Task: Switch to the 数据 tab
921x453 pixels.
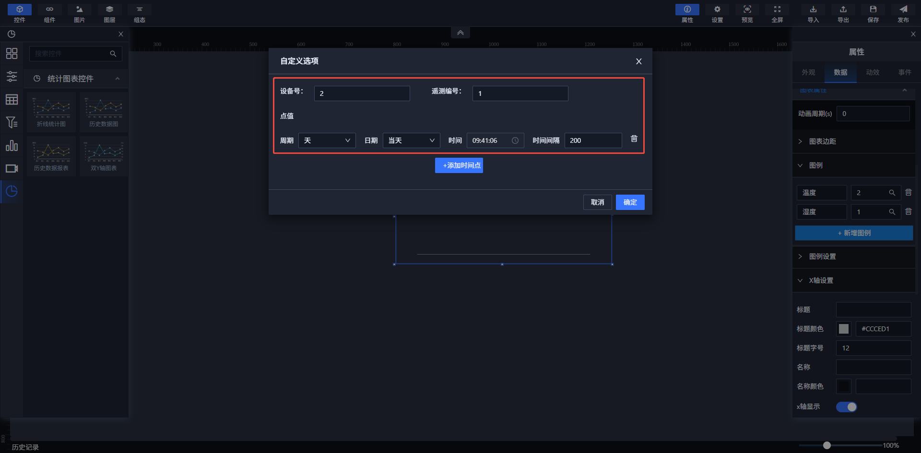Action: pos(840,72)
